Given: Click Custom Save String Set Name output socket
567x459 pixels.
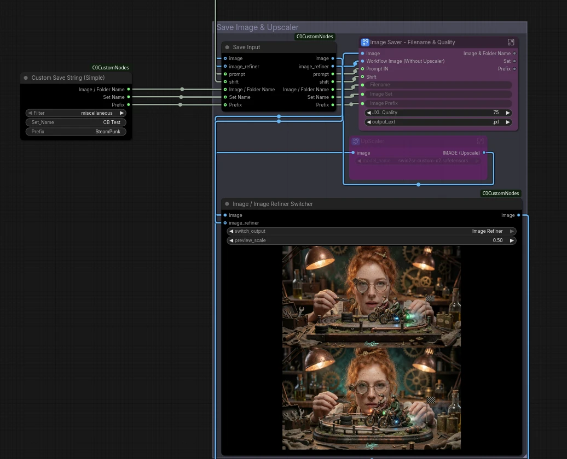Looking at the screenshot, I should coord(129,97).
